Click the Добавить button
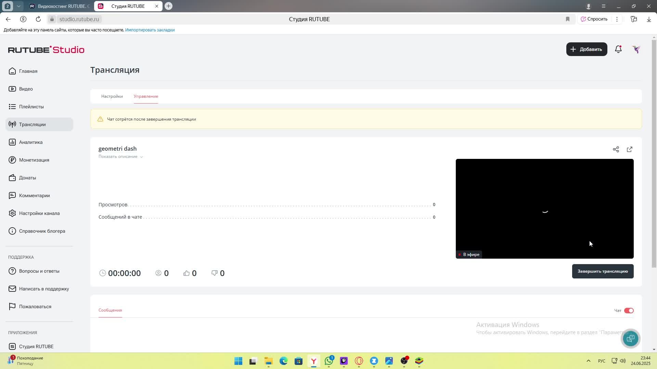This screenshot has height=369, width=657. coord(587,49)
